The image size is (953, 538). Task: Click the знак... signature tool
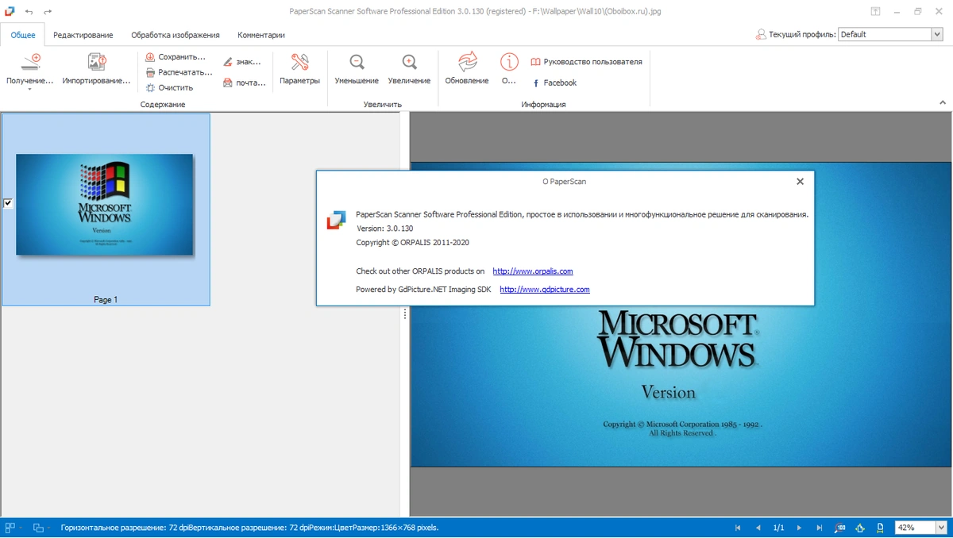click(x=242, y=62)
